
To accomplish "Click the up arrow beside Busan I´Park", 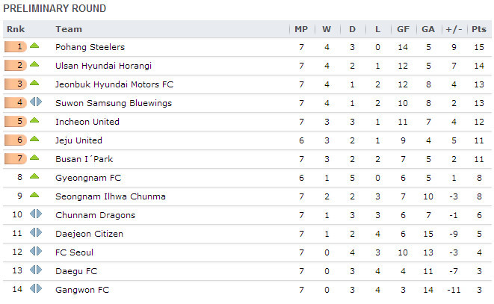I will [x=34, y=158].
